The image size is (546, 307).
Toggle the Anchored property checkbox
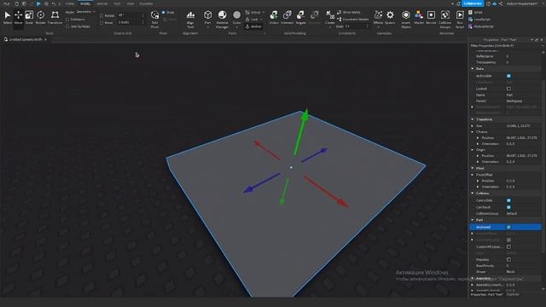(508, 227)
